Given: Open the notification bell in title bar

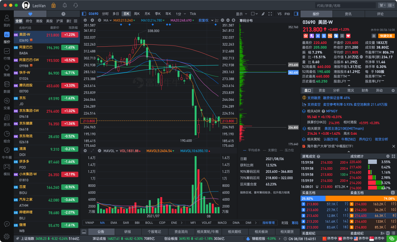Looking at the screenshot, I should click(65, 5).
